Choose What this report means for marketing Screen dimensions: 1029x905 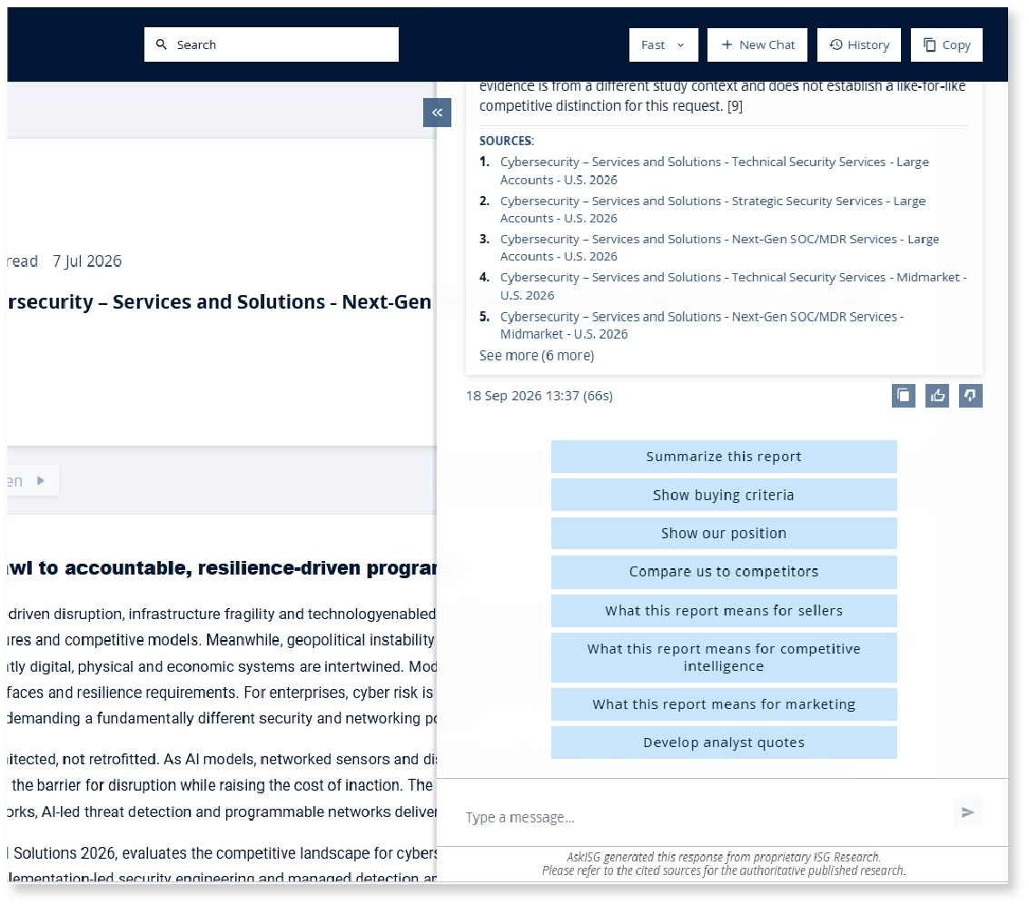[x=724, y=704]
